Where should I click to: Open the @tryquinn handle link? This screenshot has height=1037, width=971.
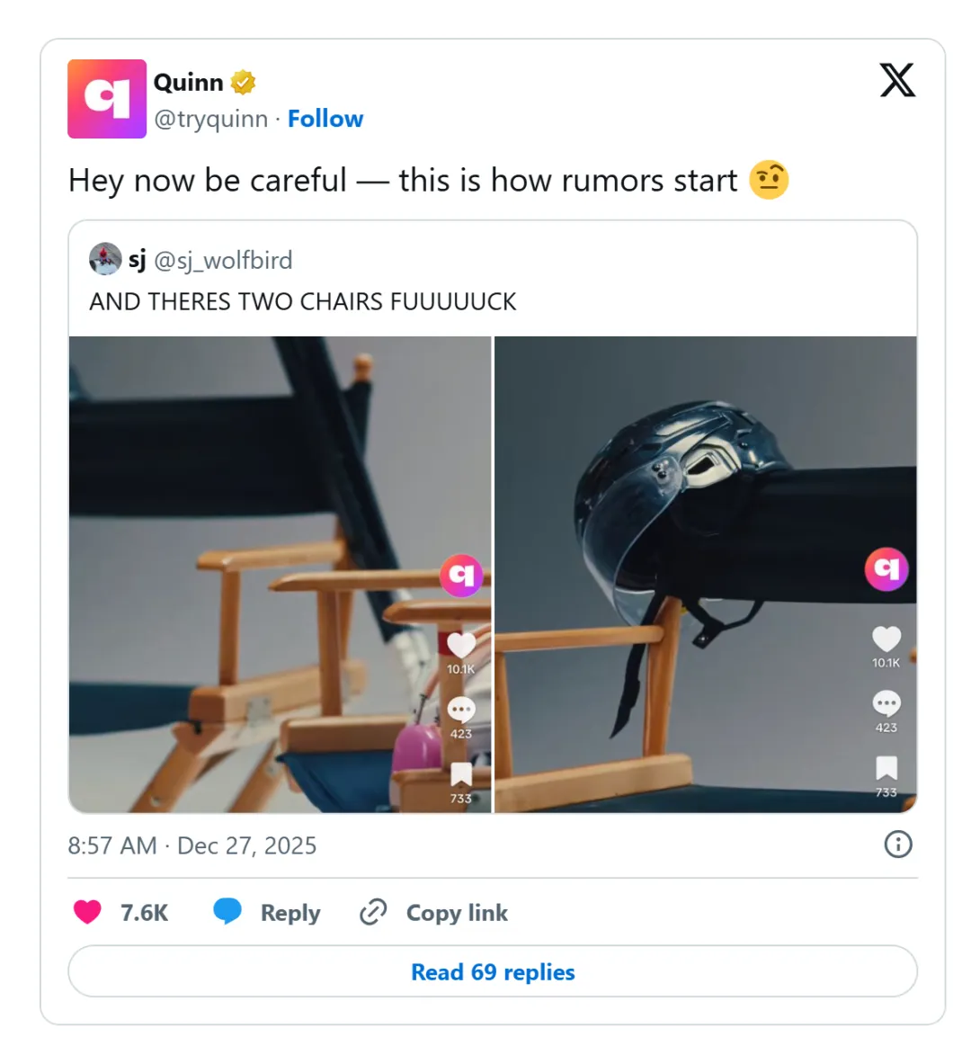click(x=211, y=119)
